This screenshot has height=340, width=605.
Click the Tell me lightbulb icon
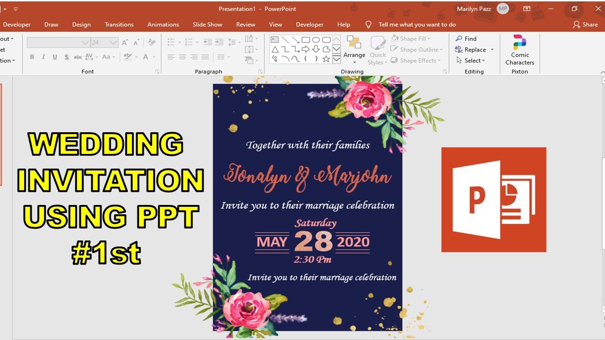point(369,25)
